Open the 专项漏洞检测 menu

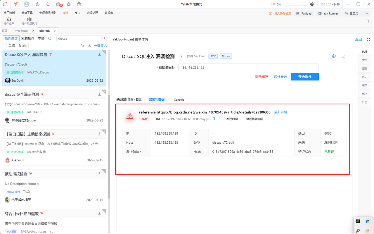[48, 13]
